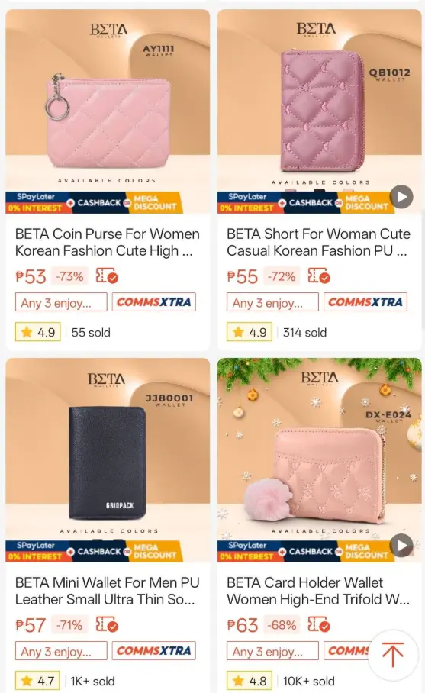Open BETA Card Holder Wallet title
The width and height of the screenshot is (425, 693).
point(318,591)
